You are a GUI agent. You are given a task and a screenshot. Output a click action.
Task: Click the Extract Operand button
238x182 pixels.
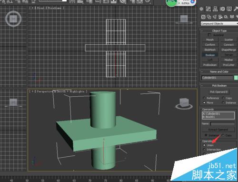click(x=218, y=130)
